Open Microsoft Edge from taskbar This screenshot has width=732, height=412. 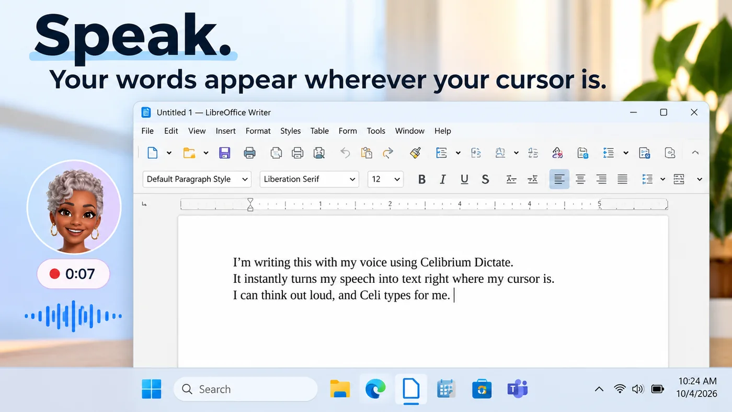point(375,389)
